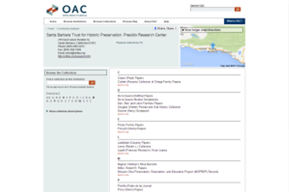Open Chase (Pearl) Papers collection
The width and height of the screenshot is (289, 192).
tap(131, 78)
